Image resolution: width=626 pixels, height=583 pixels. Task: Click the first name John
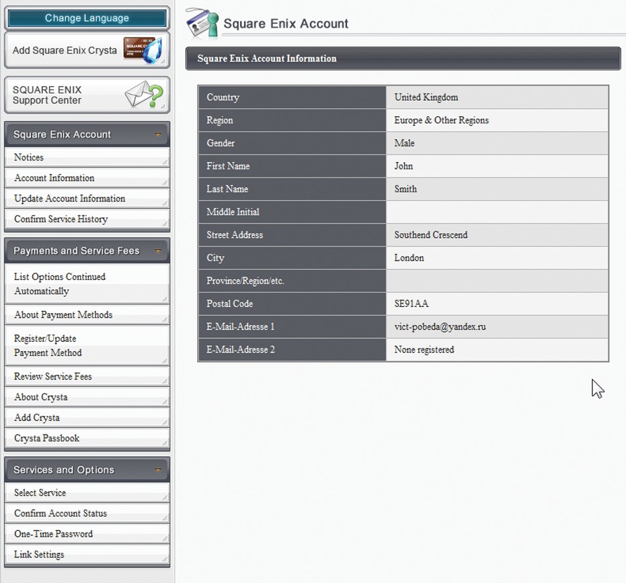coord(403,166)
